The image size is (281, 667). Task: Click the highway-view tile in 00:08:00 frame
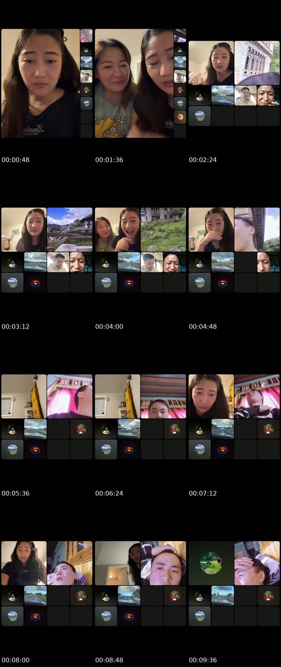point(35,596)
